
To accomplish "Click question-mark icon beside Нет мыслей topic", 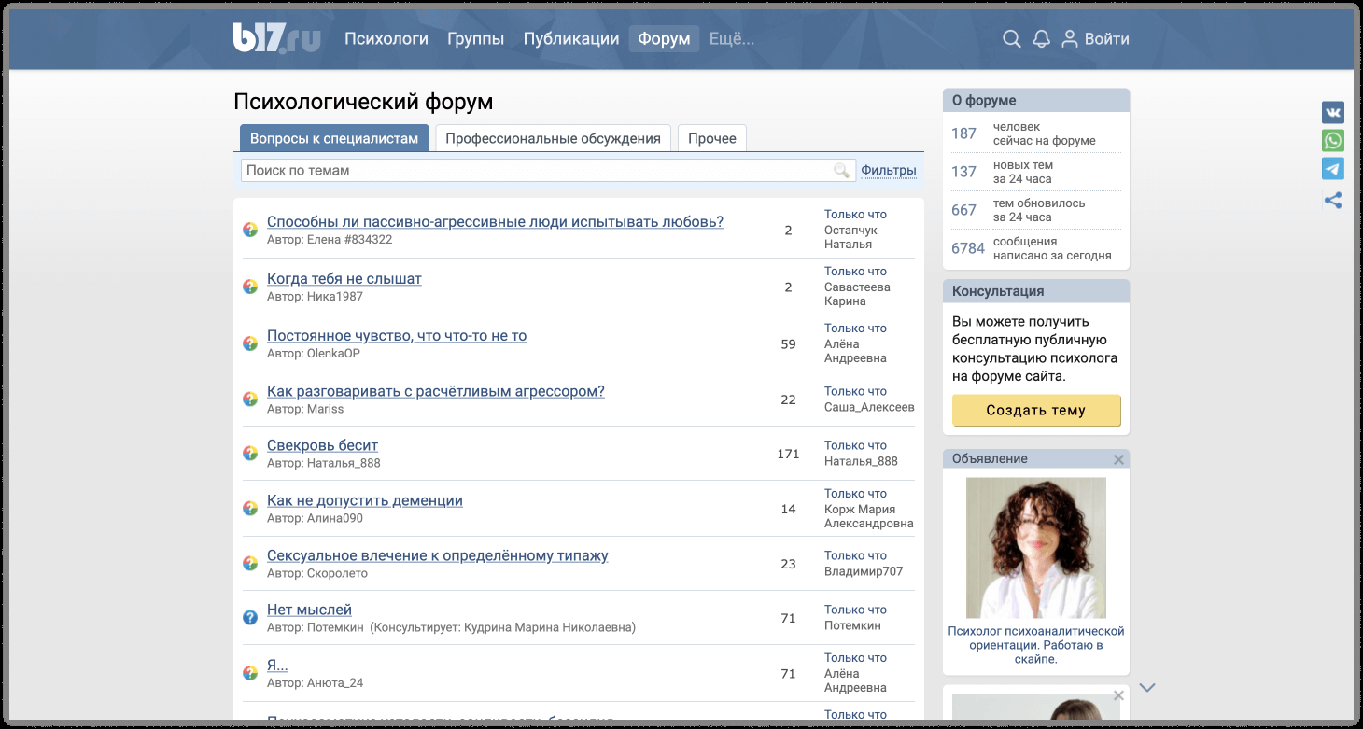I will pyautogui.click(x=250, y=617).
